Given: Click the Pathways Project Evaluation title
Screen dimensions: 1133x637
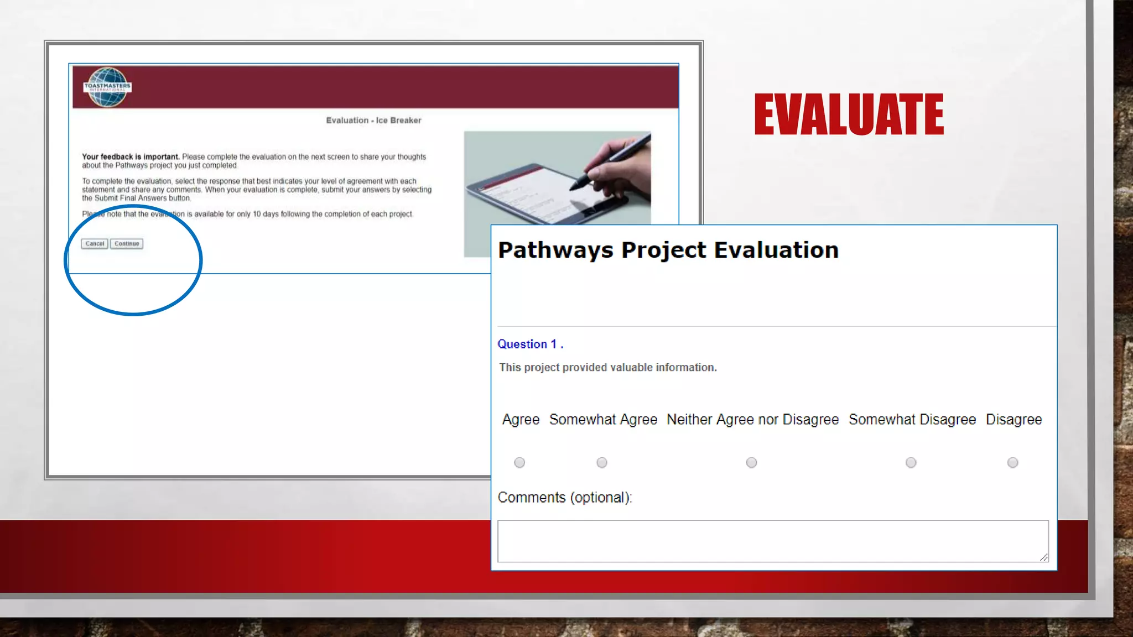Looking at the screenshot, I should click(x=668, y=250).
